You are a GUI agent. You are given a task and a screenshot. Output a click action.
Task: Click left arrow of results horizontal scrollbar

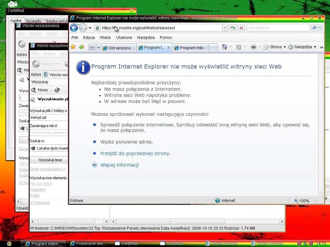113,221
